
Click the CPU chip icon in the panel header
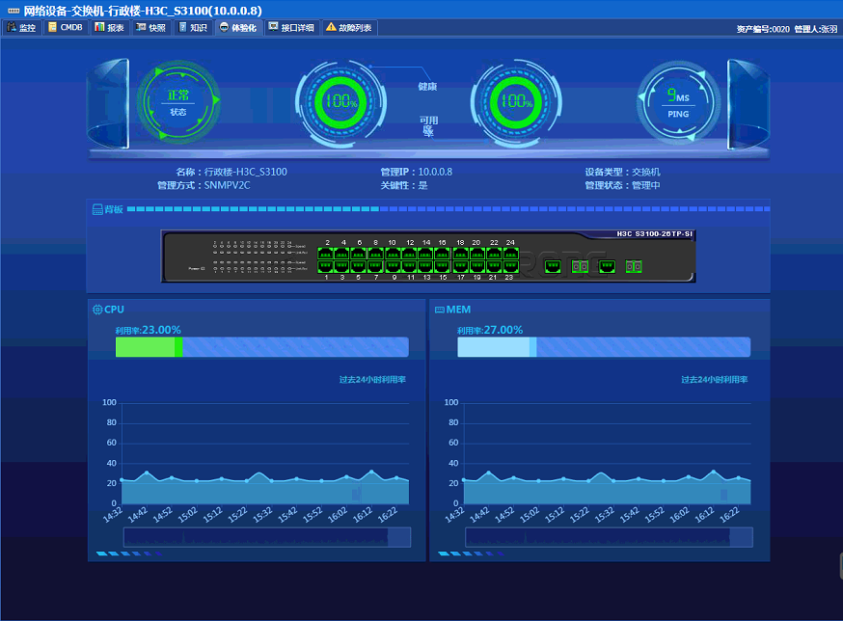(97, 310)
